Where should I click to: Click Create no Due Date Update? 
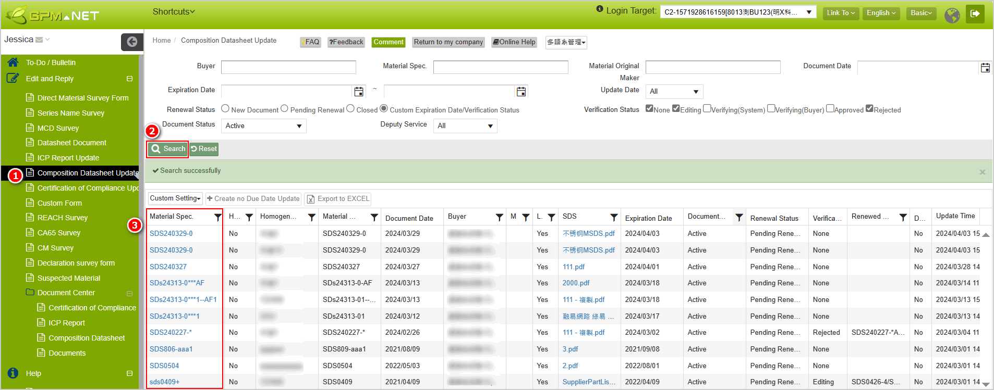click(x=253, y=199)
